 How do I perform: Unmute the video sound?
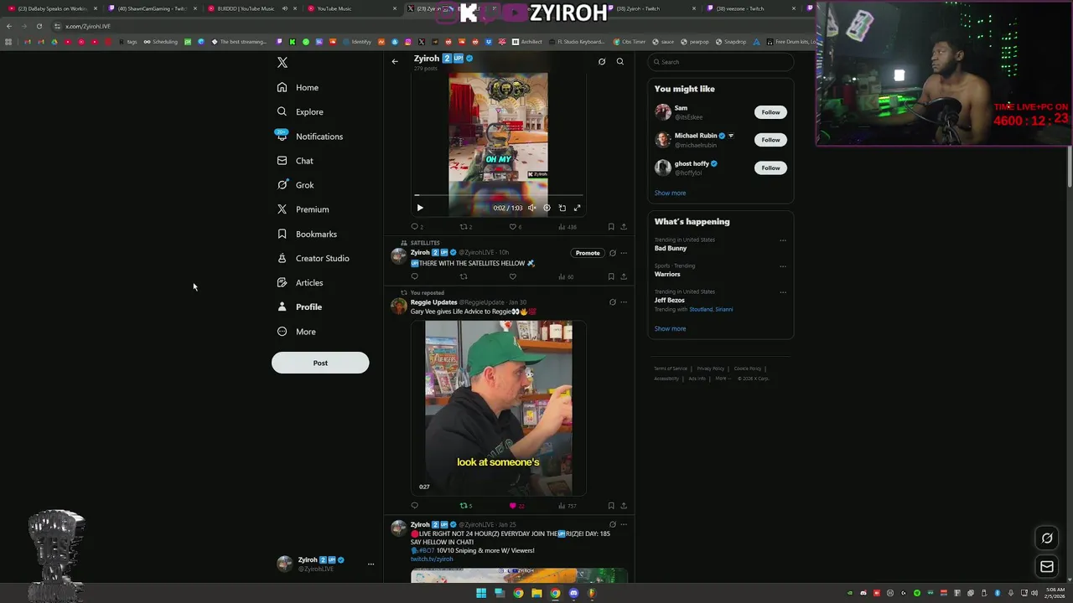point(531,208)
